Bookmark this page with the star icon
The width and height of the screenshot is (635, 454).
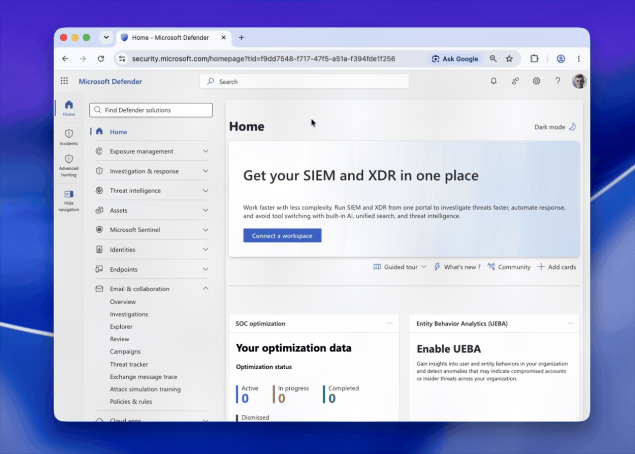pos(509,59)
